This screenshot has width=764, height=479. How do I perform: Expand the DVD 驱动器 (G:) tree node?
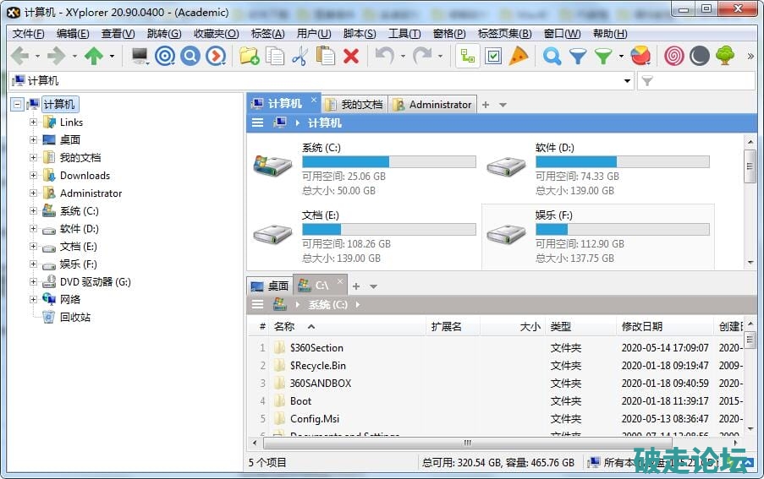pos(33,281)
